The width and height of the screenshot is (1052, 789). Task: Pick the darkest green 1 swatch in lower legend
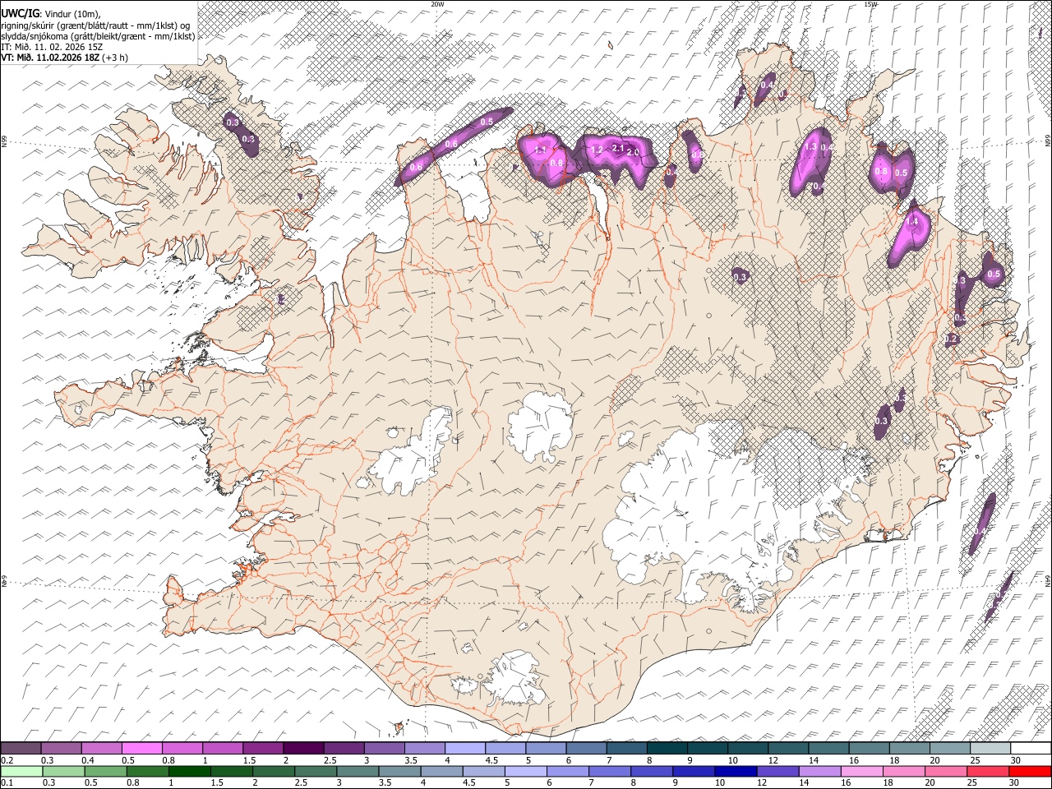190,771
